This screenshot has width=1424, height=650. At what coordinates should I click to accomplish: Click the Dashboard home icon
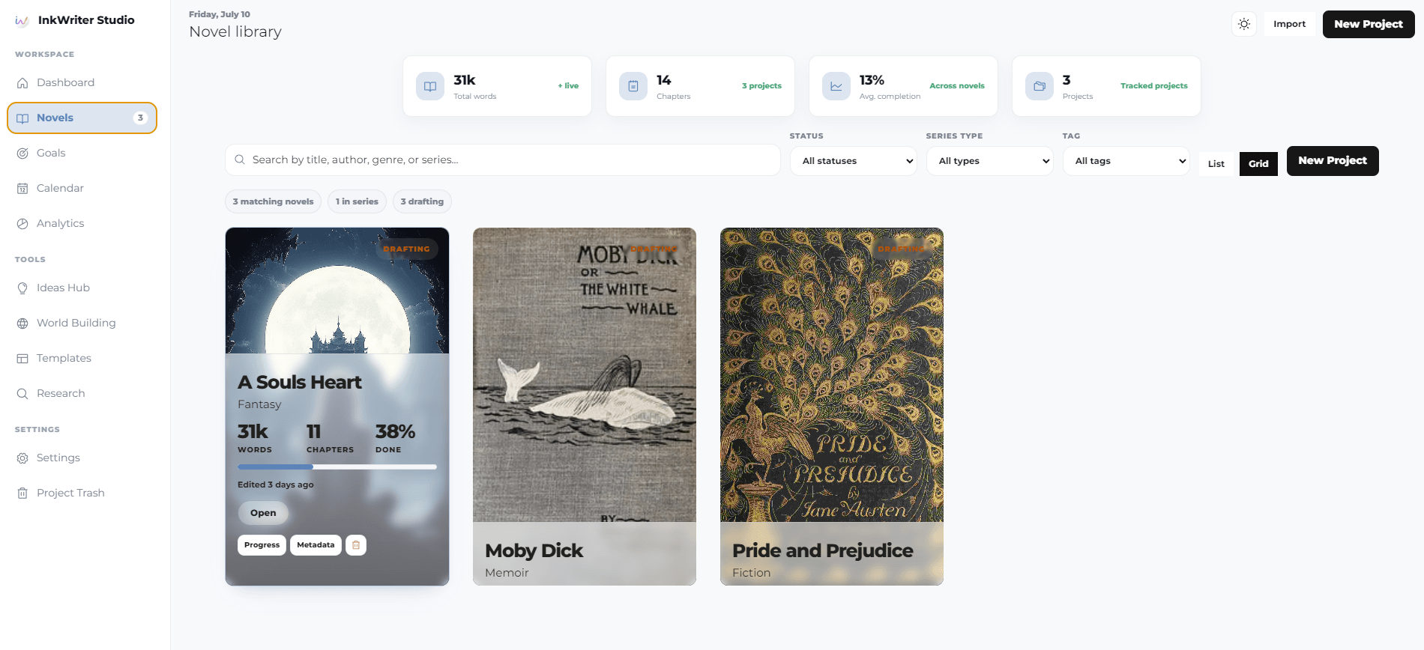pos(22,83)
